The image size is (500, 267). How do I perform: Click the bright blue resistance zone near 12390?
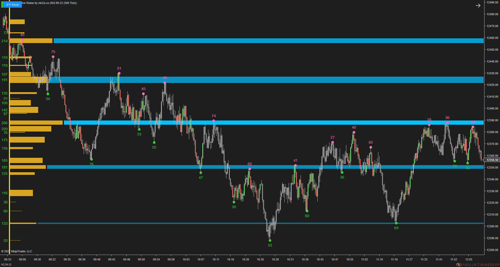[274, 123]
